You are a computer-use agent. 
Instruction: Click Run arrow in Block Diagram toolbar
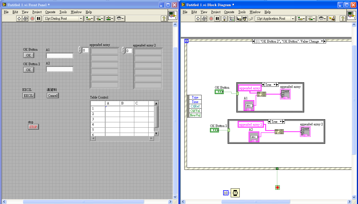pyautogui.click(x=198, y=18)
